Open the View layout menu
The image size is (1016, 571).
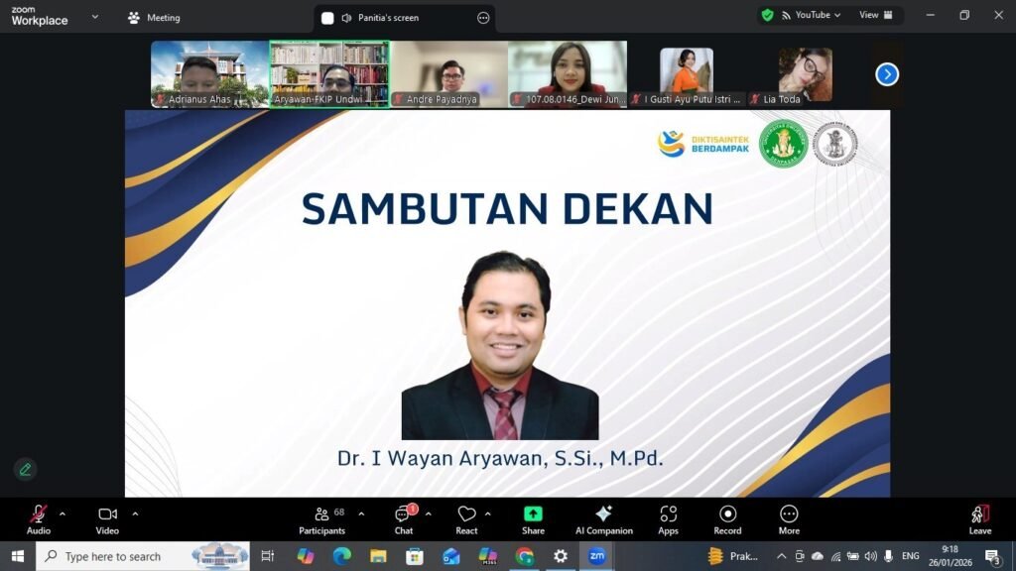click(x=875, y=15)
